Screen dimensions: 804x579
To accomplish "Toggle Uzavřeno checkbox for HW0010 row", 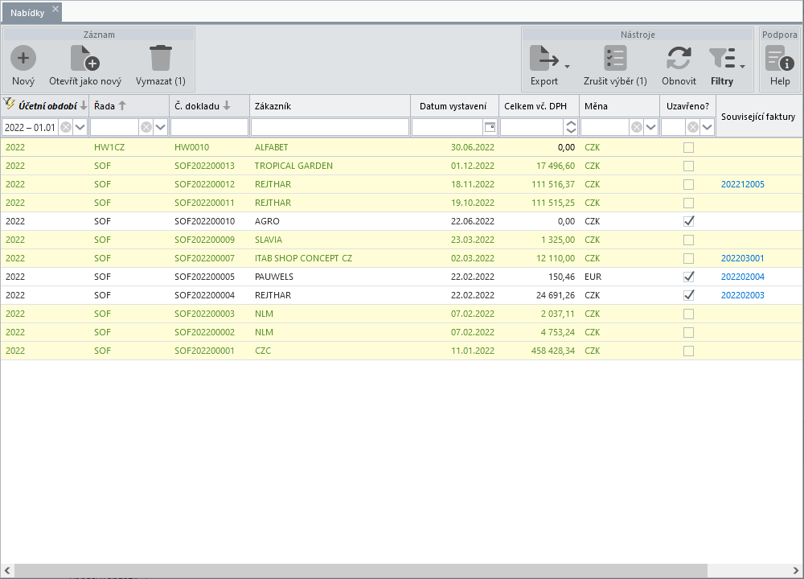I will [689, 148].
